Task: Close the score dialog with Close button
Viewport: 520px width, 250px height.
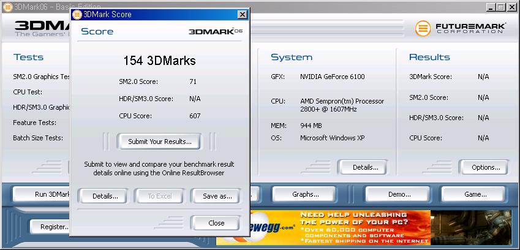Action: coord(215,223)
